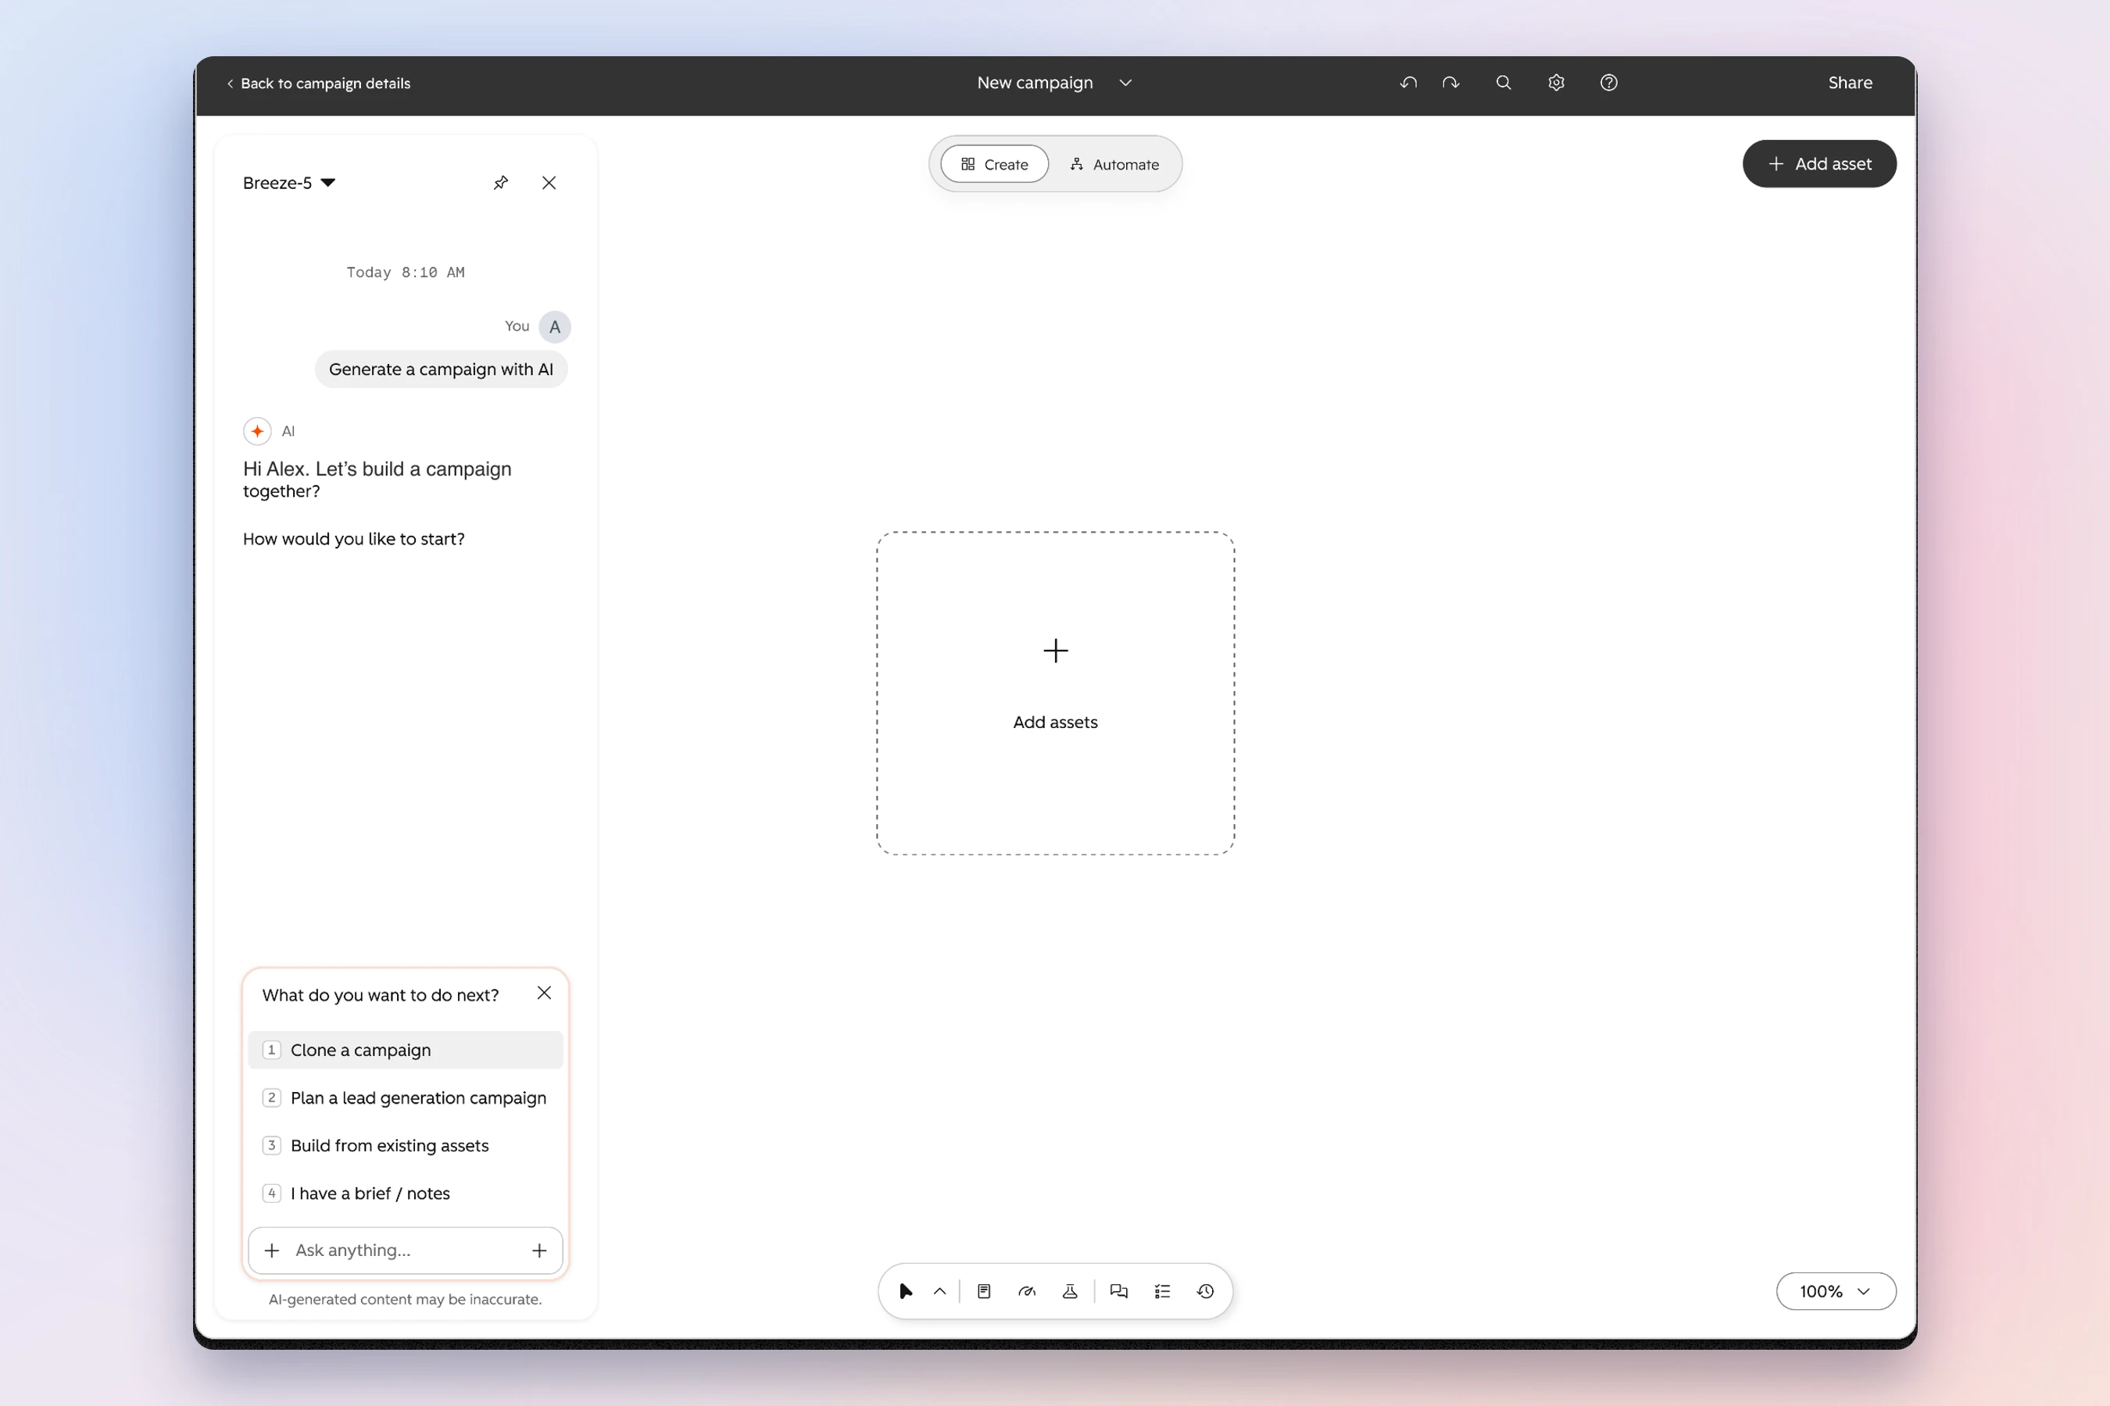The width and height of the screenshot is (2110, 1406).
Task: Open the task checklist tool
Action: click(x=1163, y=1291)
